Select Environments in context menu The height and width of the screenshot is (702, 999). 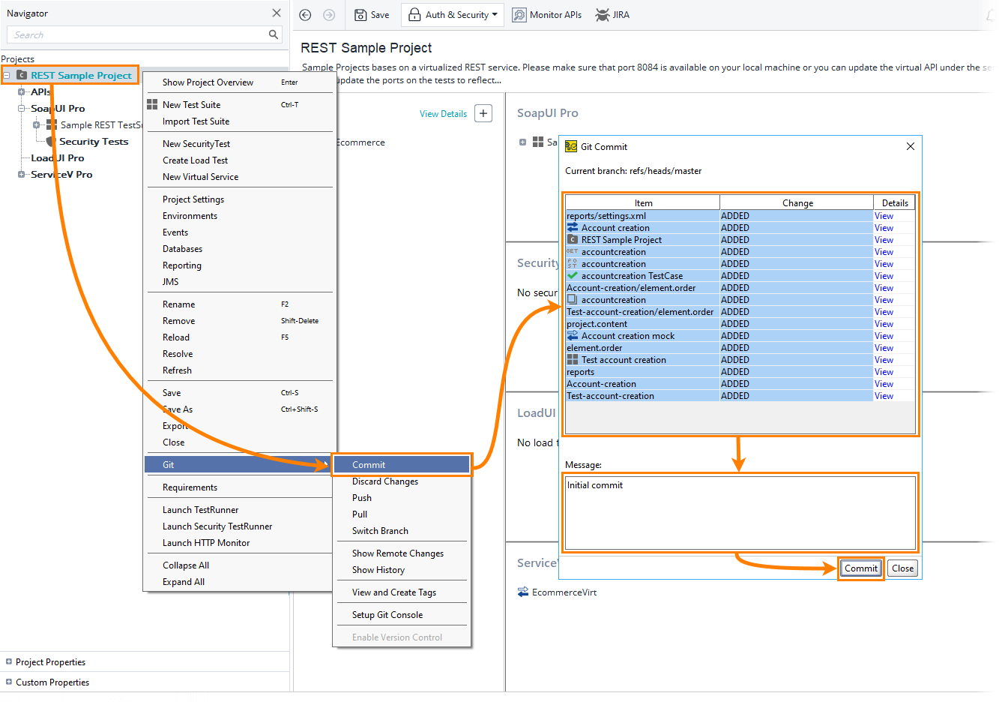pyautogui.click(x=238, y=216)
